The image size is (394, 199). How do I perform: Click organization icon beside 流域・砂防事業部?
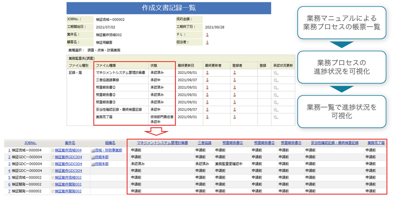93,150
